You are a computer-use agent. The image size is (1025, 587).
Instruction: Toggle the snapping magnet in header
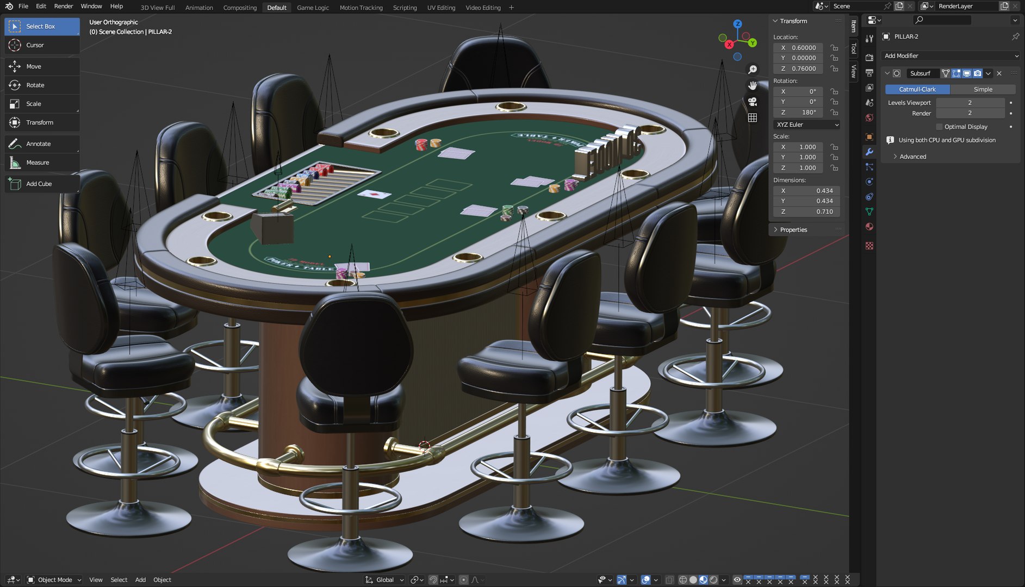click(433, 580)
